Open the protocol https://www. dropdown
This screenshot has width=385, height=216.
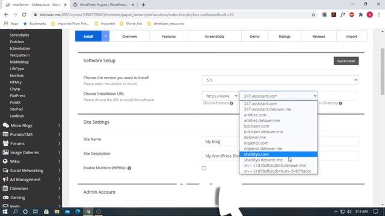point(220,96)
